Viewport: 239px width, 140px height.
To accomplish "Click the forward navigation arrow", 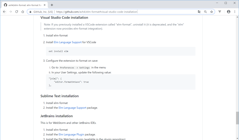I will point(10,12).
